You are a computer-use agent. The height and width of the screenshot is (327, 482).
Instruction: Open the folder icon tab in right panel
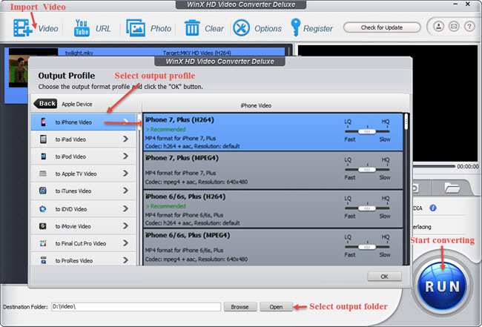[452, 188]
